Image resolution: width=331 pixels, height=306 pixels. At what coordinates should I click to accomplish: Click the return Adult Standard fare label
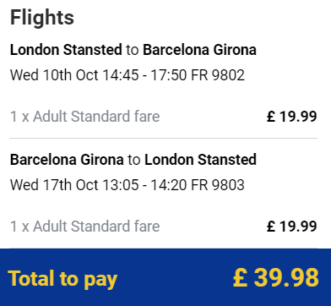85,227
